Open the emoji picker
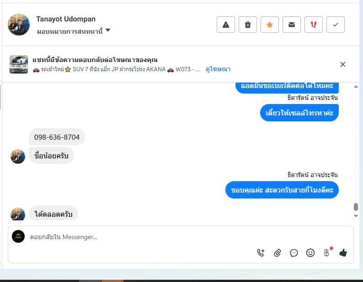The width and height of the screenshot is (363, 282). [310, 253]
